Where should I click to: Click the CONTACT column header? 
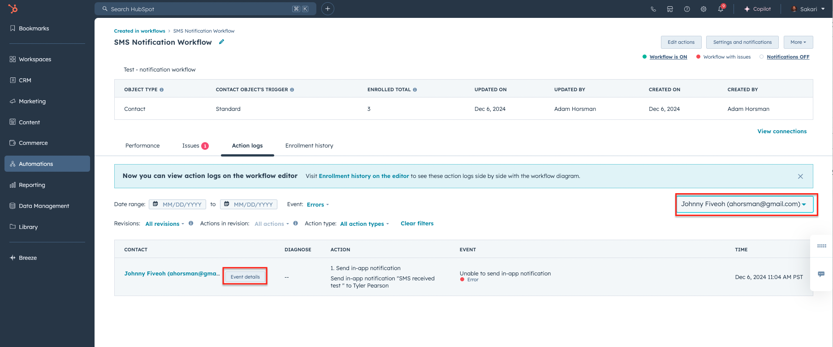(x=136, y=250)
